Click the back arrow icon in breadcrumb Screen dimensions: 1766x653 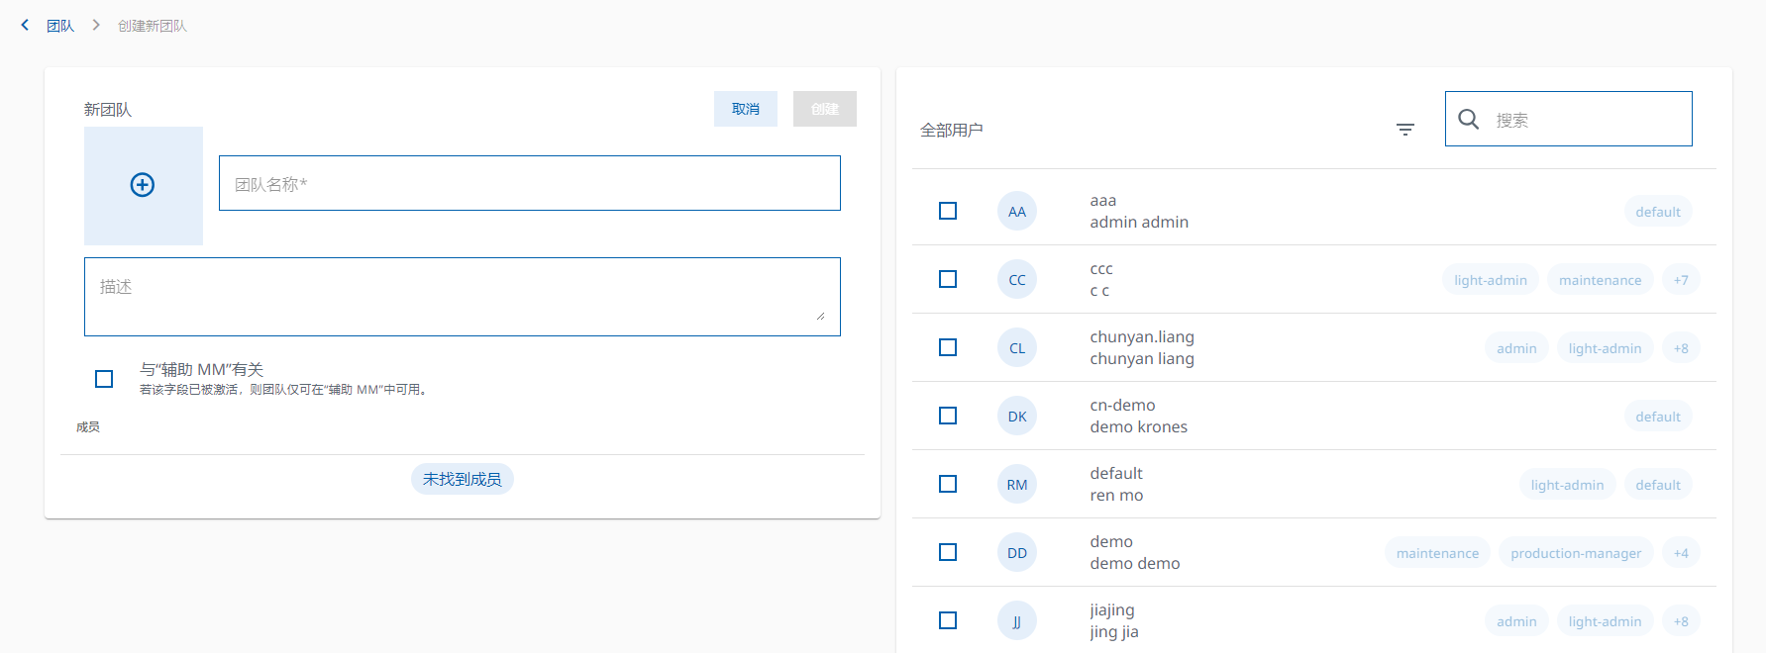(25, 25)
